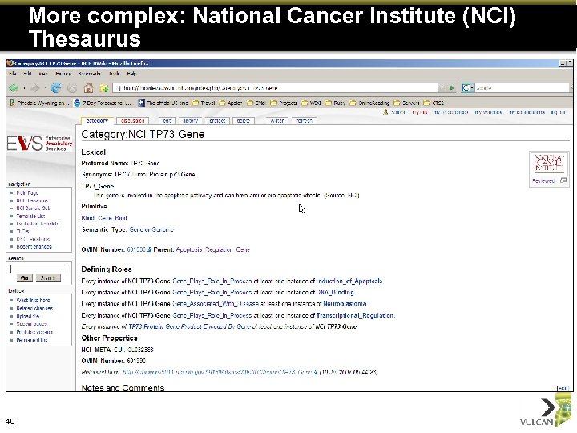Open the Ruby bookmarks folder
This screenshot has width=577, height=433.
[x=335, y=103]
